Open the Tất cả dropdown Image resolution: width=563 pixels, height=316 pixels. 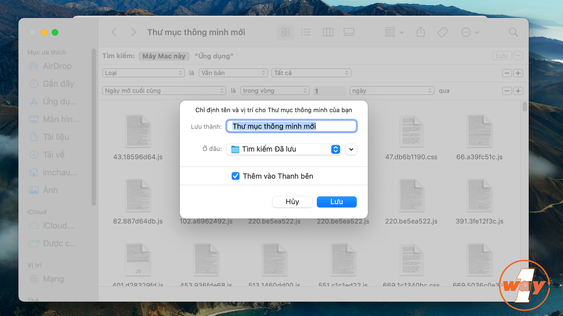coord(311,73)
